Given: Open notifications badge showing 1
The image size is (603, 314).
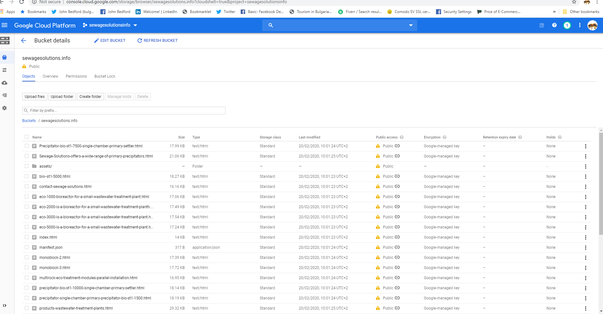Looking at the screenshot, I should 567,25.
